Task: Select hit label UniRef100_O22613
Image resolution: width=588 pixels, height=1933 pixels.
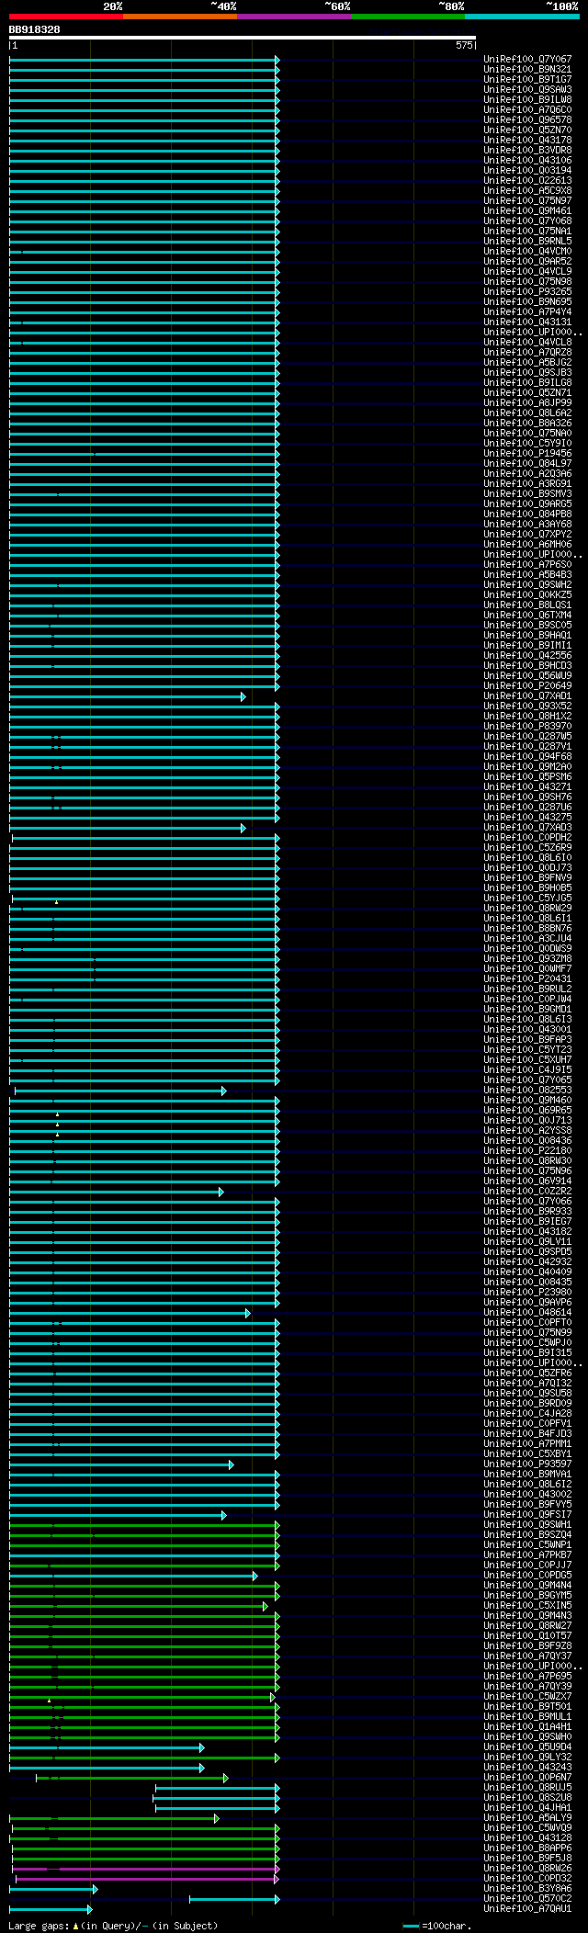Action: tap(527, 181)
